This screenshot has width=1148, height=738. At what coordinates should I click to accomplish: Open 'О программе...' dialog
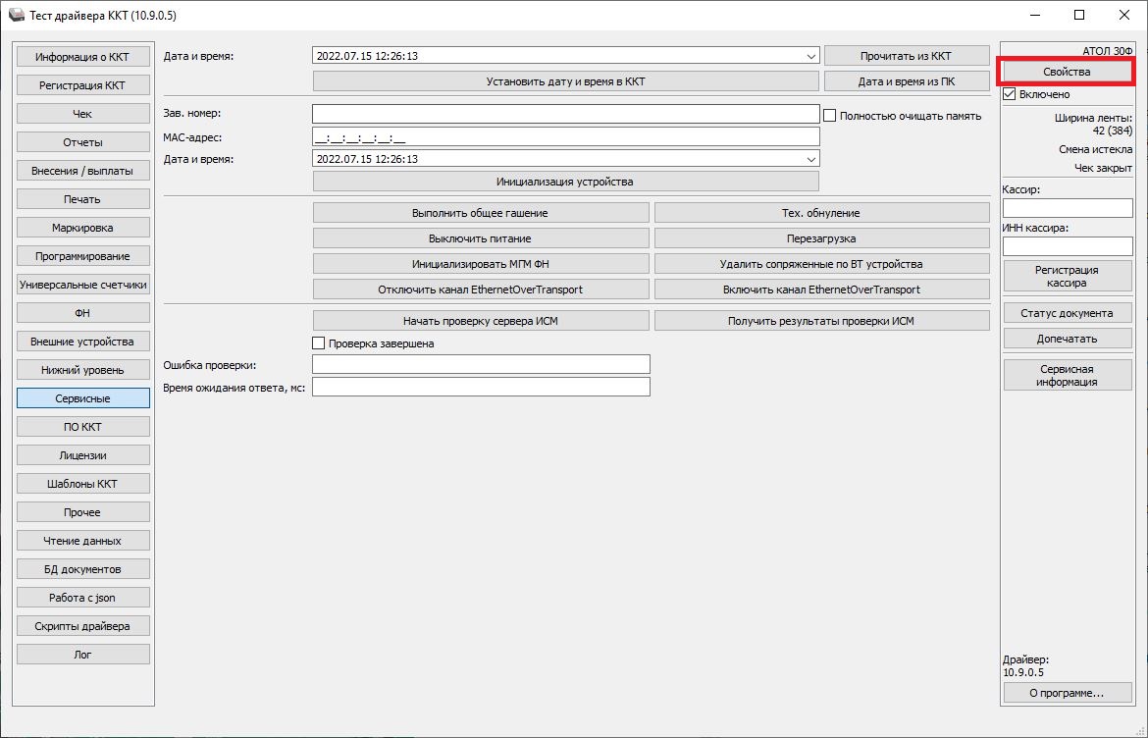pyautogui.click(x=1067, y=693)
